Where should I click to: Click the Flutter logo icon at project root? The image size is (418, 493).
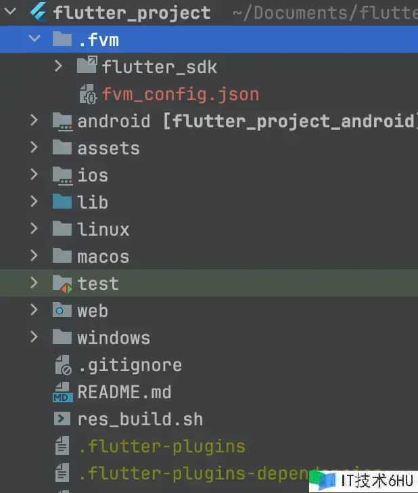pyautogui.click(x=39, y=12)
